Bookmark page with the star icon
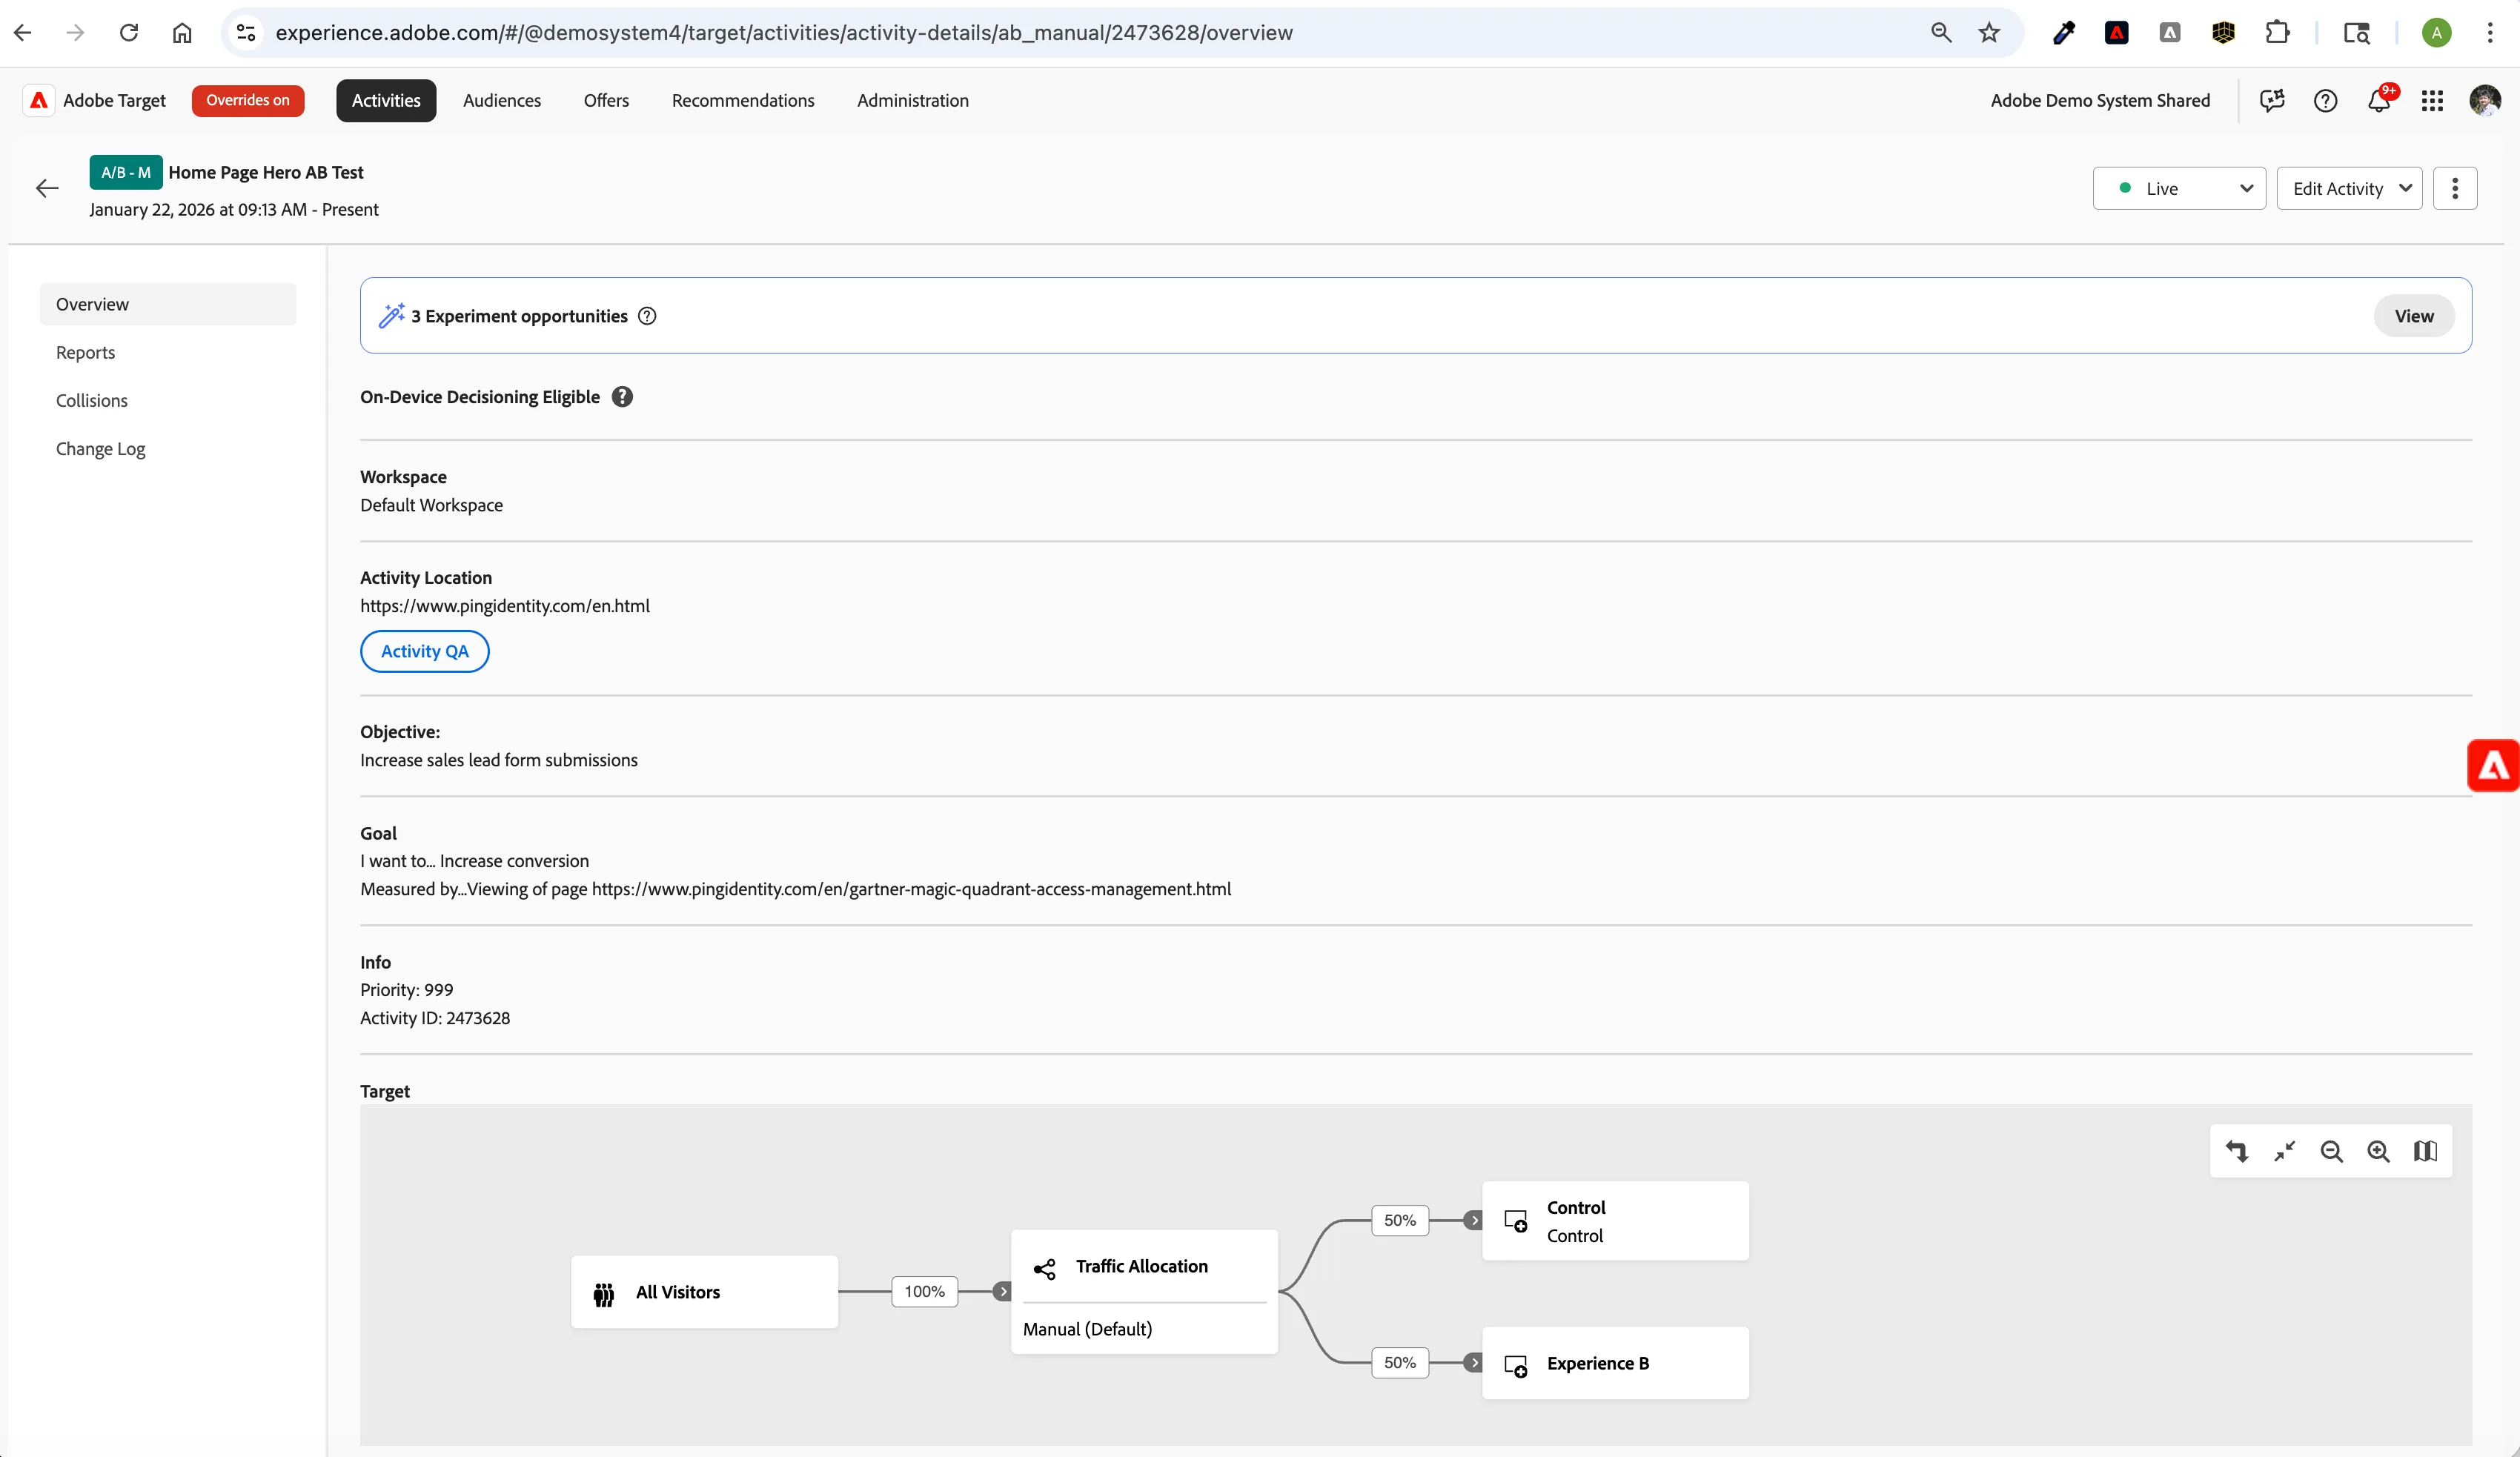Screen dimensions: 2520x1457 [1989, 33]
